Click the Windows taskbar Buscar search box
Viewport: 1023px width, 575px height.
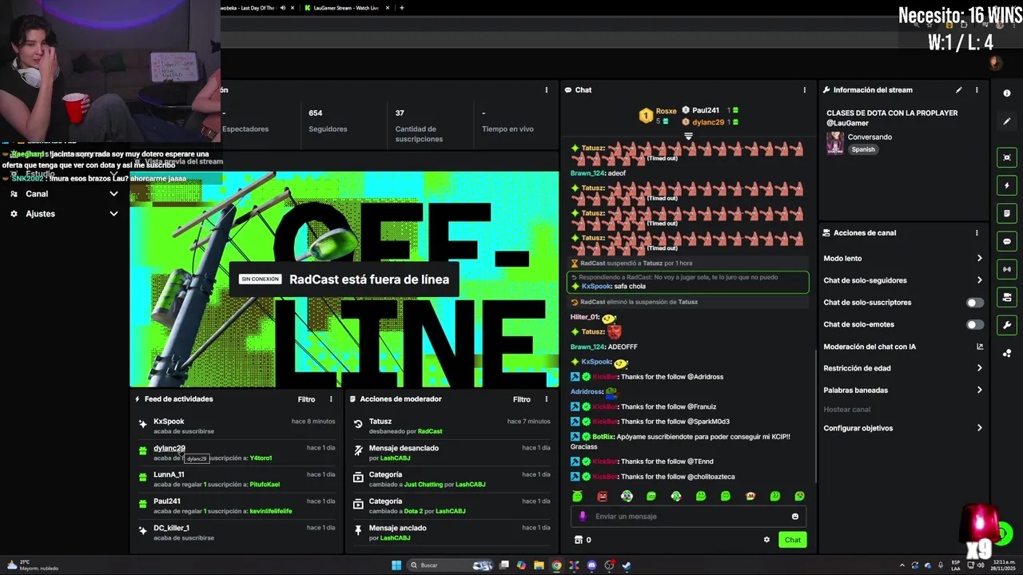(x=450, y=565)
